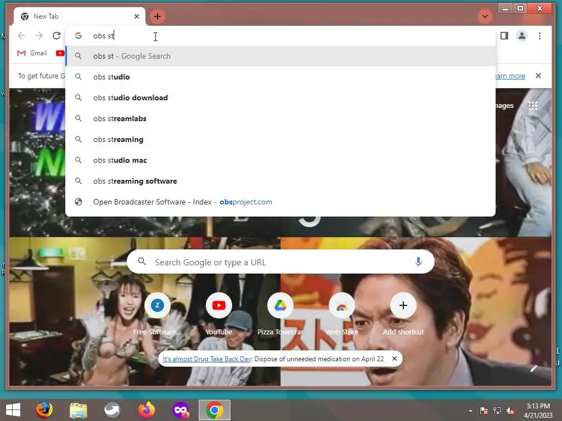This screenshot has width=562, height=421.
Task: Open the Windows Start button
Action: (13, 410)
